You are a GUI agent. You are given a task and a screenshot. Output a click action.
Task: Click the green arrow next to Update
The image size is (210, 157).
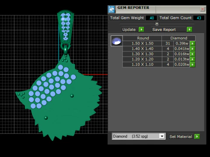coord(141,30)
